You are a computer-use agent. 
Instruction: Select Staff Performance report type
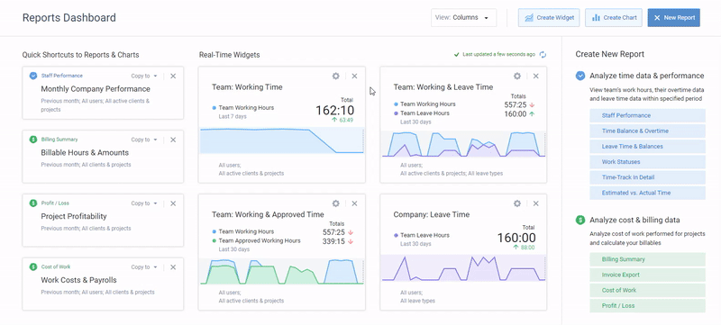click(x=647, y=115)
